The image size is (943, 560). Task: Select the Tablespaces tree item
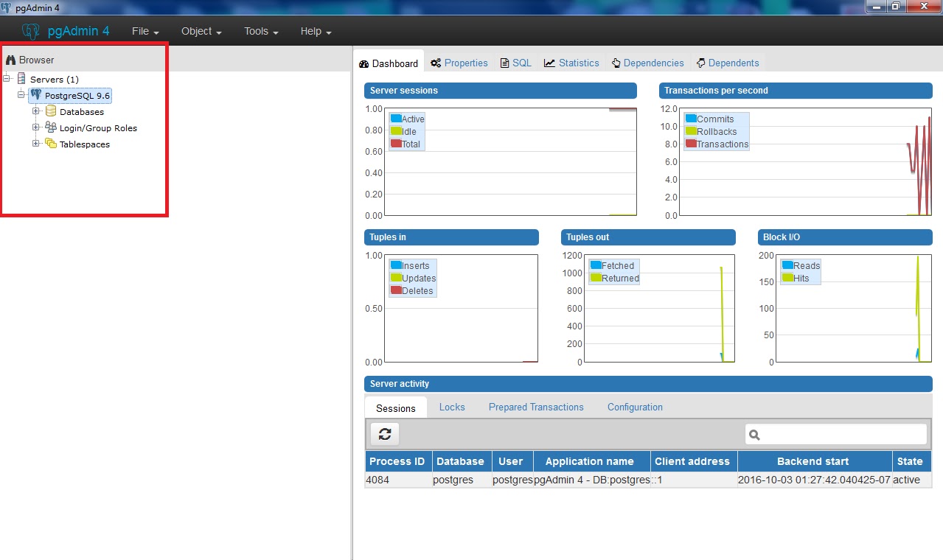[85, 144]
